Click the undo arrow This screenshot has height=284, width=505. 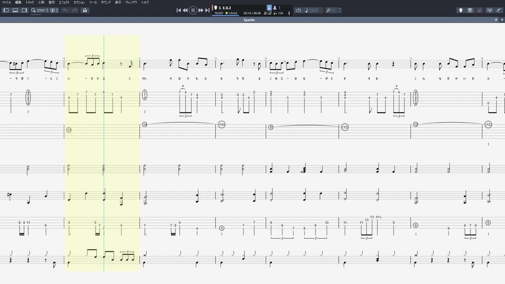pos(65,11)
